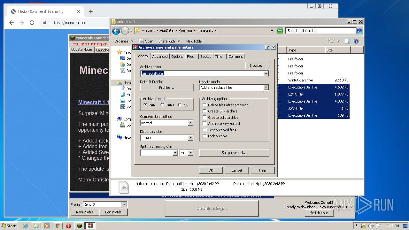Click WinRAR icon in taskbar

[x=90, y=226]
